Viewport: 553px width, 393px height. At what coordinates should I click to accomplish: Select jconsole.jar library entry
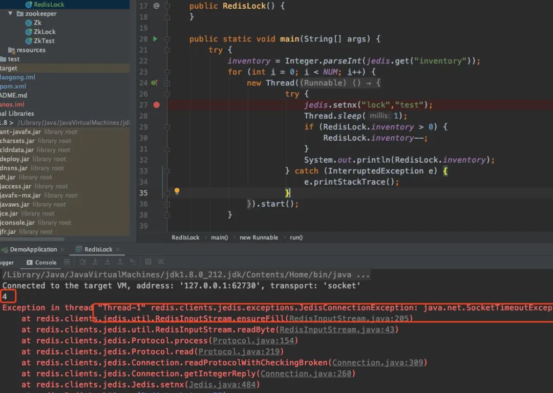35,223
